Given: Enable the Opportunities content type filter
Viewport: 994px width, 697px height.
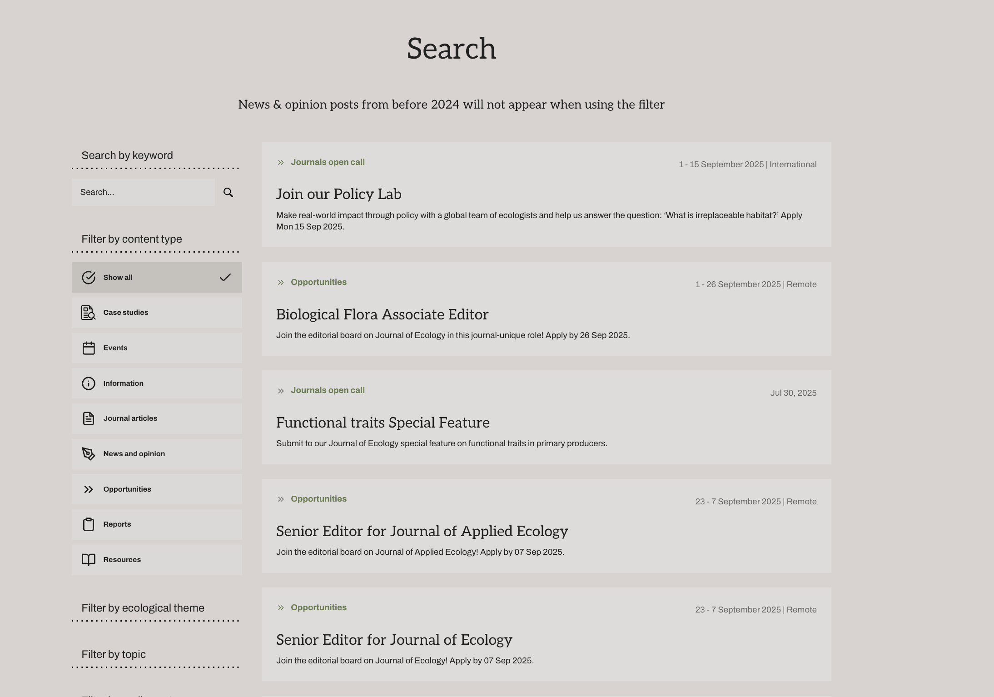Looking at the screenshot, I should coord(156,489).
